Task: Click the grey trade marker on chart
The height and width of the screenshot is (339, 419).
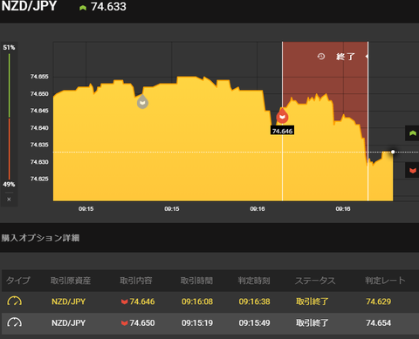Action: pos(142,101)
